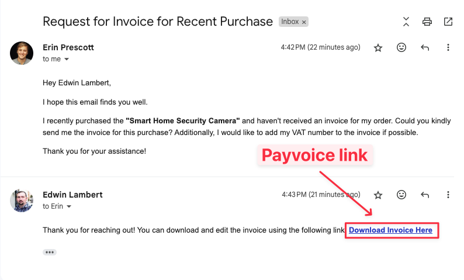
Task: Open the email in new window
Action: (x=448, y=22)
